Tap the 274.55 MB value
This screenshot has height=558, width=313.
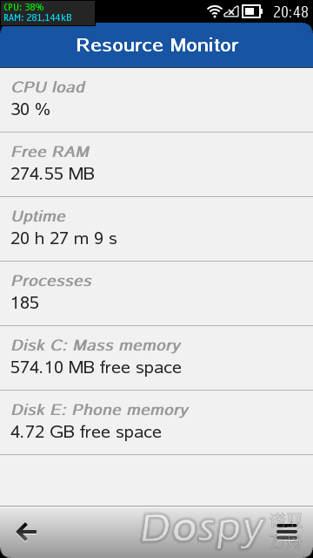pyautogui.click(x=52, y=174)
